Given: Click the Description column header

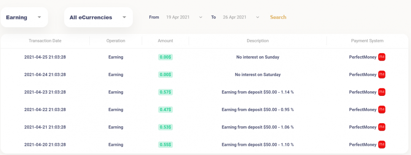Looking at the screenshot, I should (258, 41).
